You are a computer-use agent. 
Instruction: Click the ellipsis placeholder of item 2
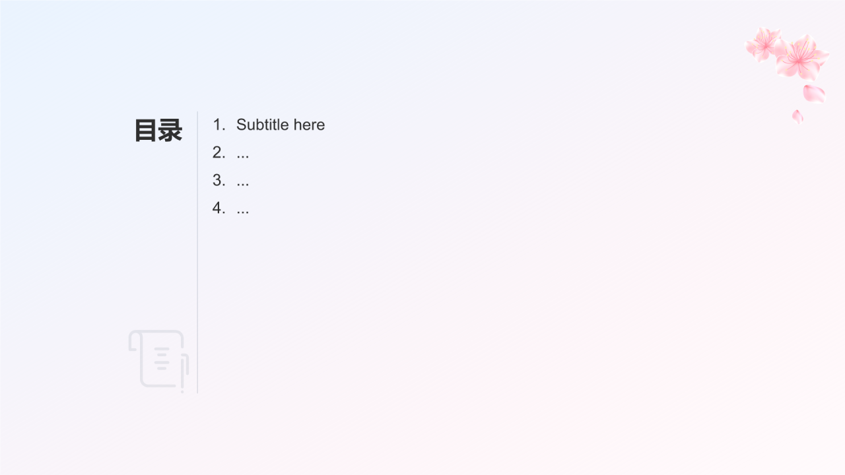[x=243, y=157]
